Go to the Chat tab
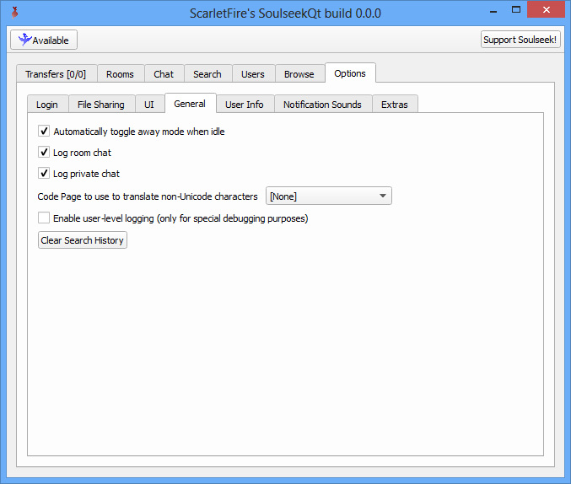The height and width of the screenshot is (484, 571). pos(164,74)
